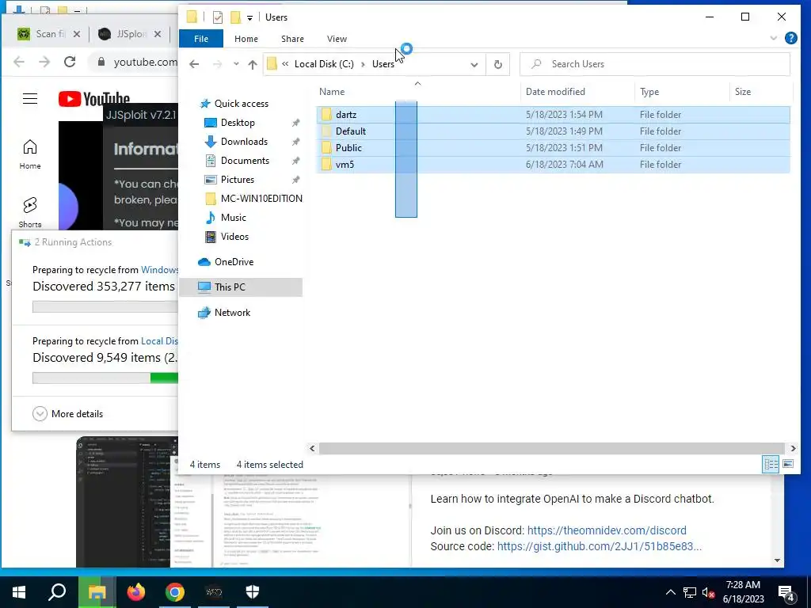Open Quick access in navigation pane
Screen dimensions: 811x608
(x=241, y=104)
